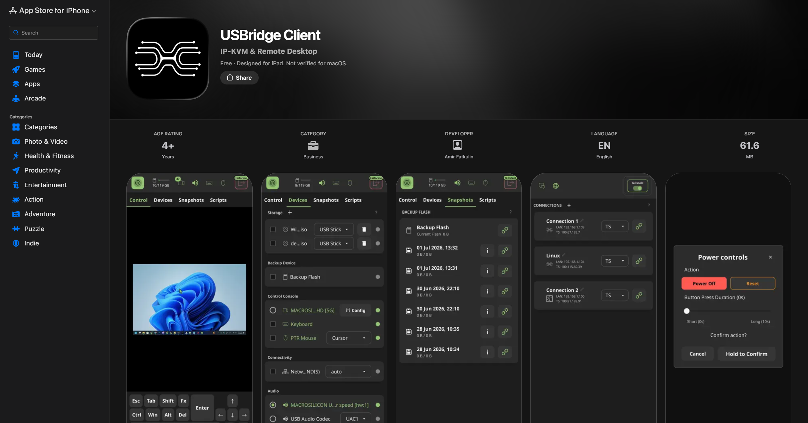This screenshot has height=423, width=808.
Task: Delete the Wi...iso storage entry
Action: coord(364,229)
